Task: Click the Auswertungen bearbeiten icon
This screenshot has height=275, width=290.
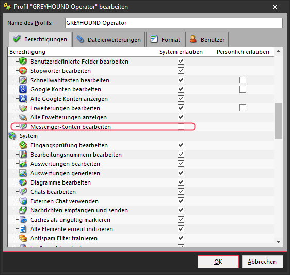Action: pyautogui.click(x=23, y=164)
